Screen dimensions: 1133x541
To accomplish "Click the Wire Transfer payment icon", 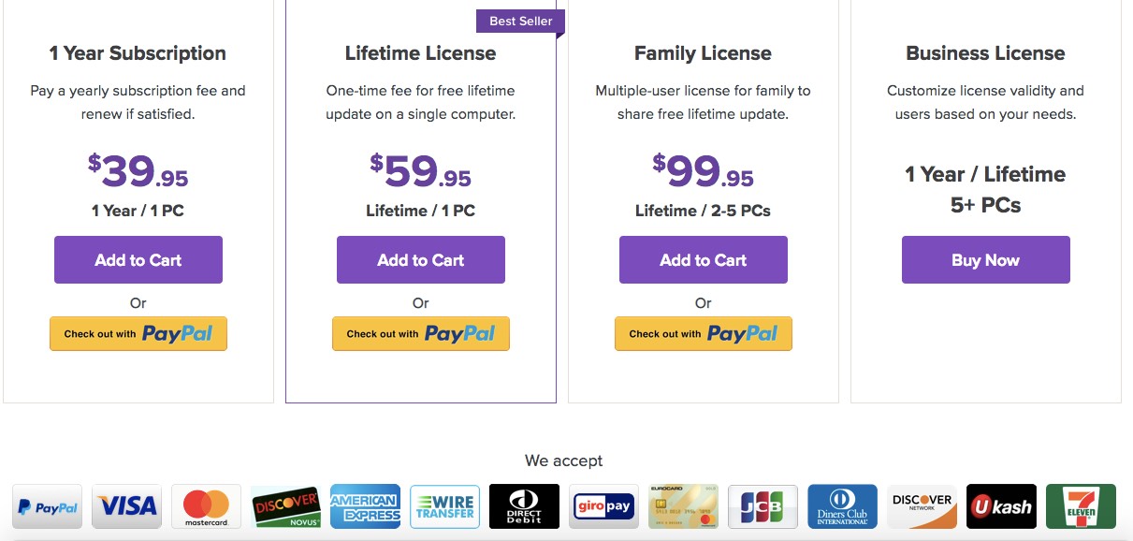I will [444, 506].
